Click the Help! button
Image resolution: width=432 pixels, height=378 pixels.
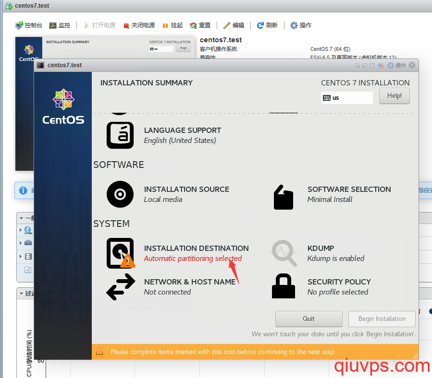point(394,96)
